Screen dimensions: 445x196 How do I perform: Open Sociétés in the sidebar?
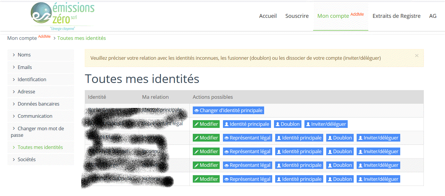tap(27, 159)
